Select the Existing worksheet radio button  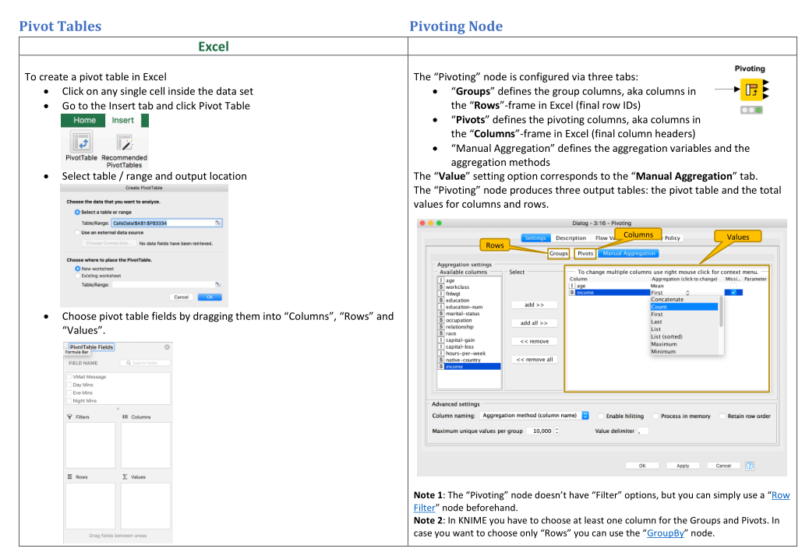coord(77,276)
